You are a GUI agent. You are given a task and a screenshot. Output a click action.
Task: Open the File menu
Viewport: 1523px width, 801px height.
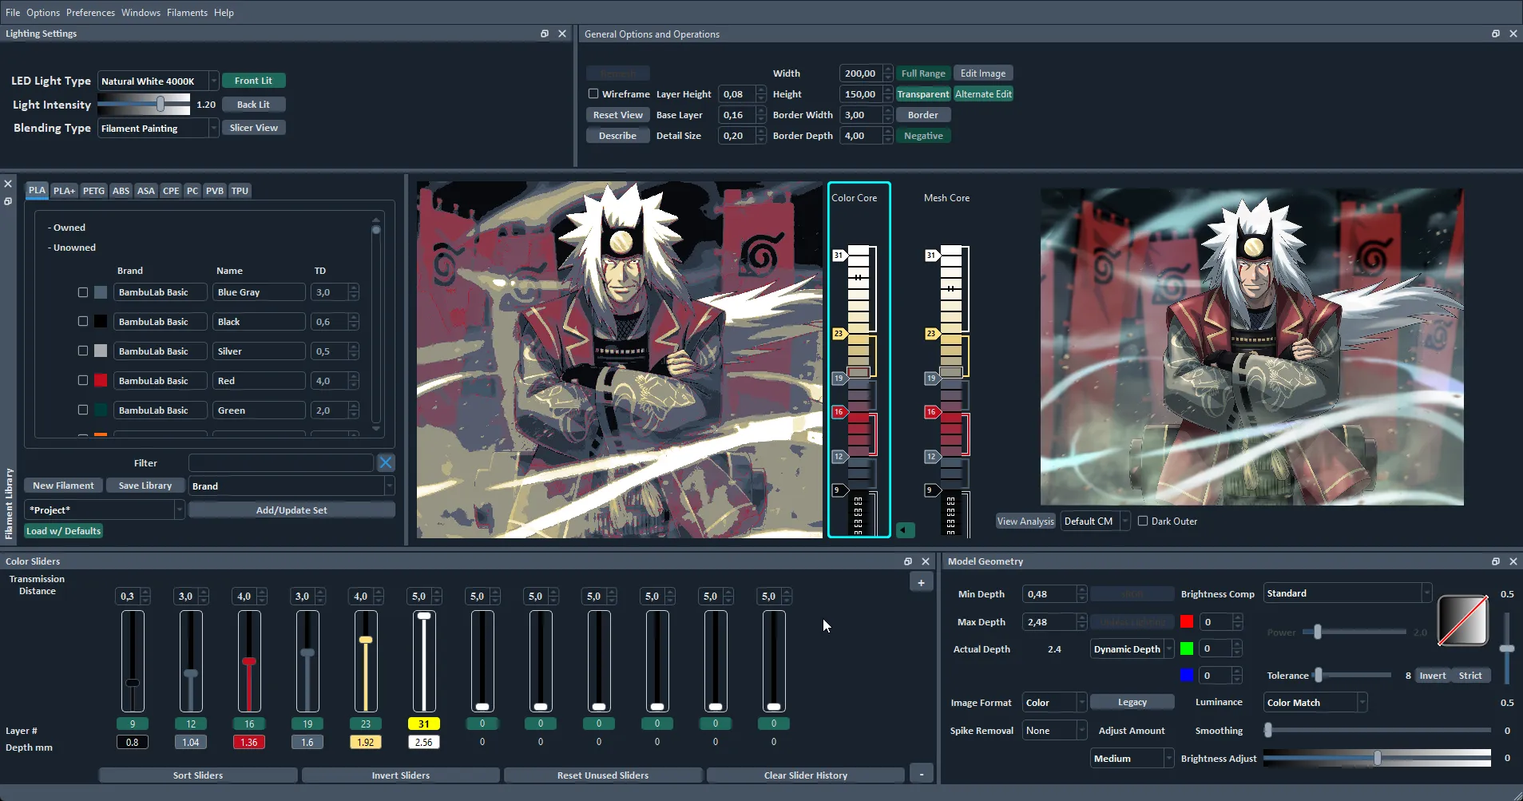[x=13, y=13]
